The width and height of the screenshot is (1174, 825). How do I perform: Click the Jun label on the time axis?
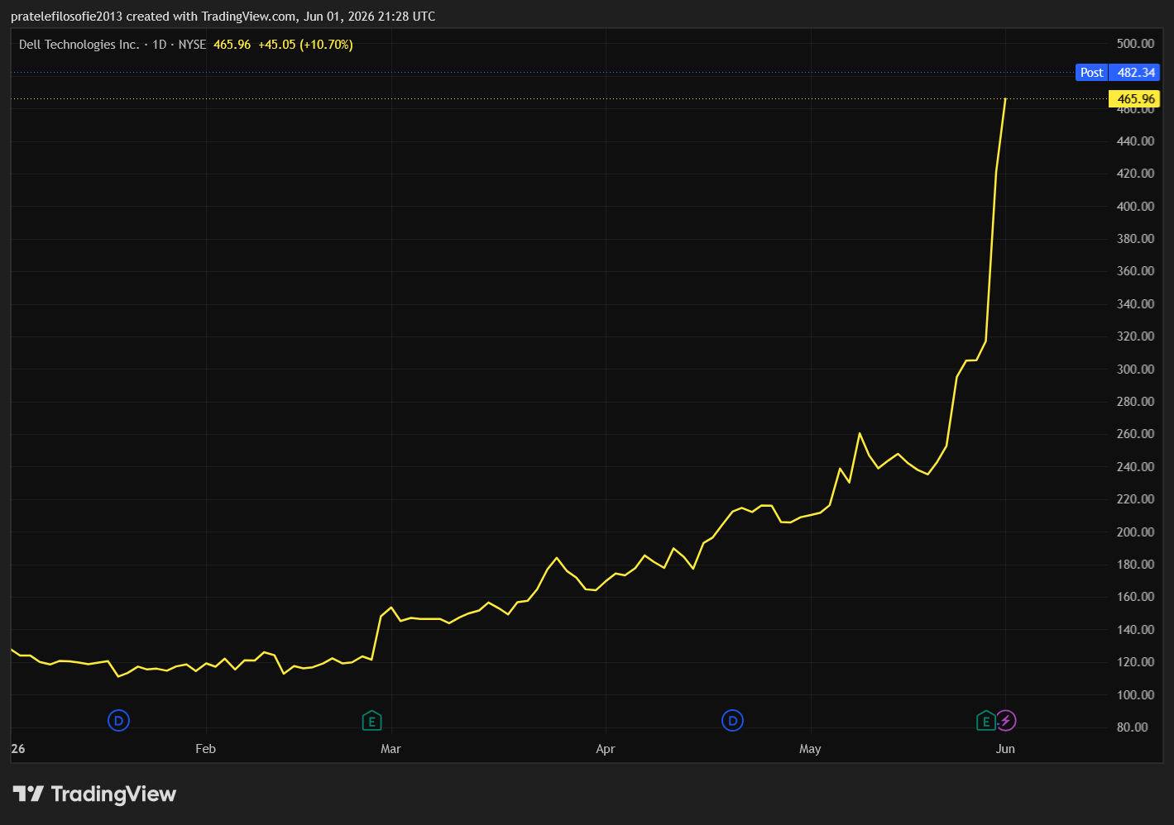[1005, 749]
